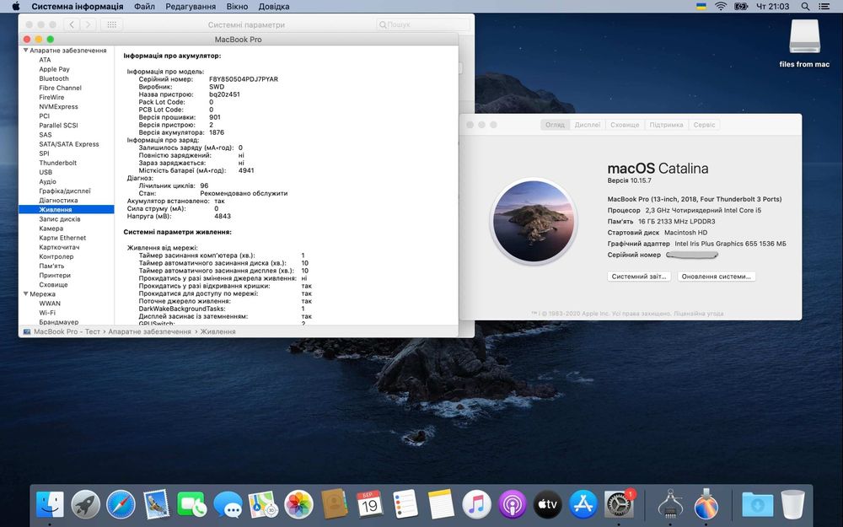Switch to 'Сервіс' tab
The width and height of the screenshot is (843, 527).
(704, 124)
